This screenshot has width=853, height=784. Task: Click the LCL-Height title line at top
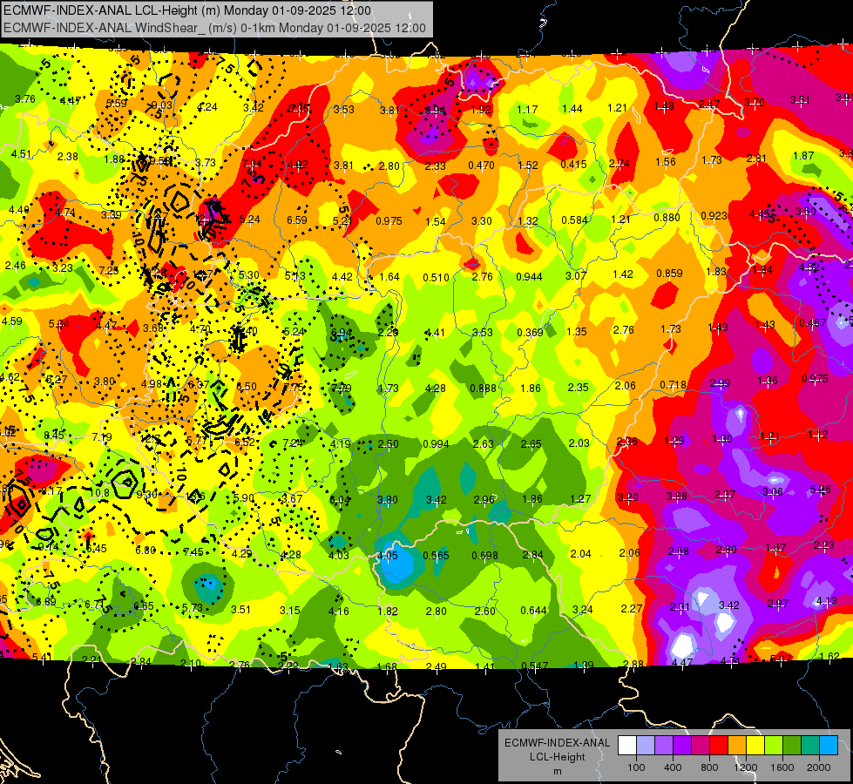point(187,10)
